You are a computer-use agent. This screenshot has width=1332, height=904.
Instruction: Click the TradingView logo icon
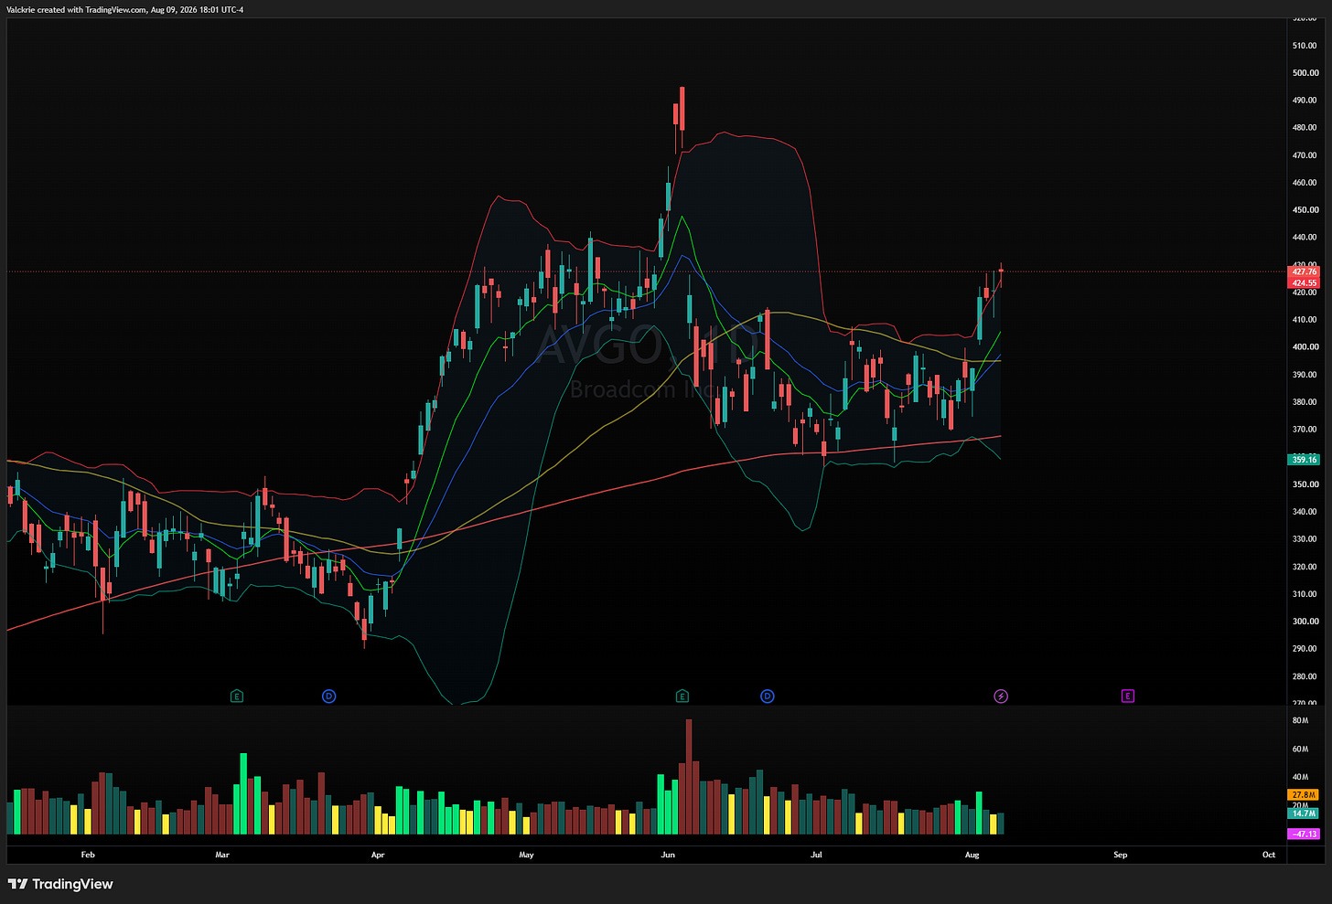(17, 884)
